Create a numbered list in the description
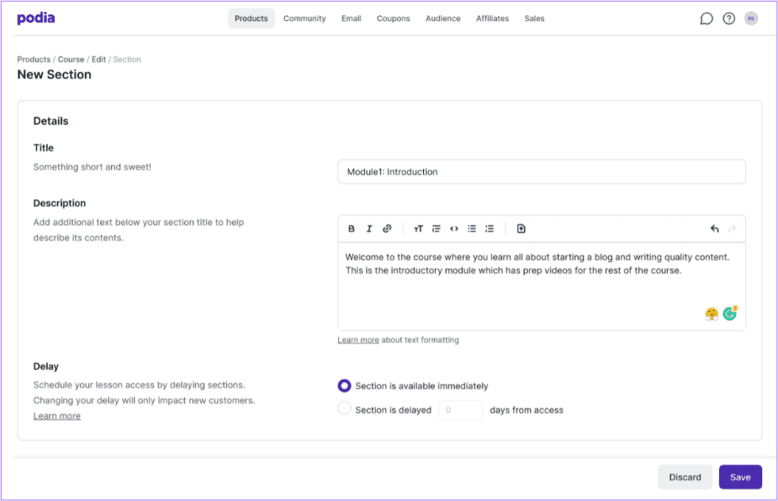Viewport: 778px width, 501px height. (490, 228)
